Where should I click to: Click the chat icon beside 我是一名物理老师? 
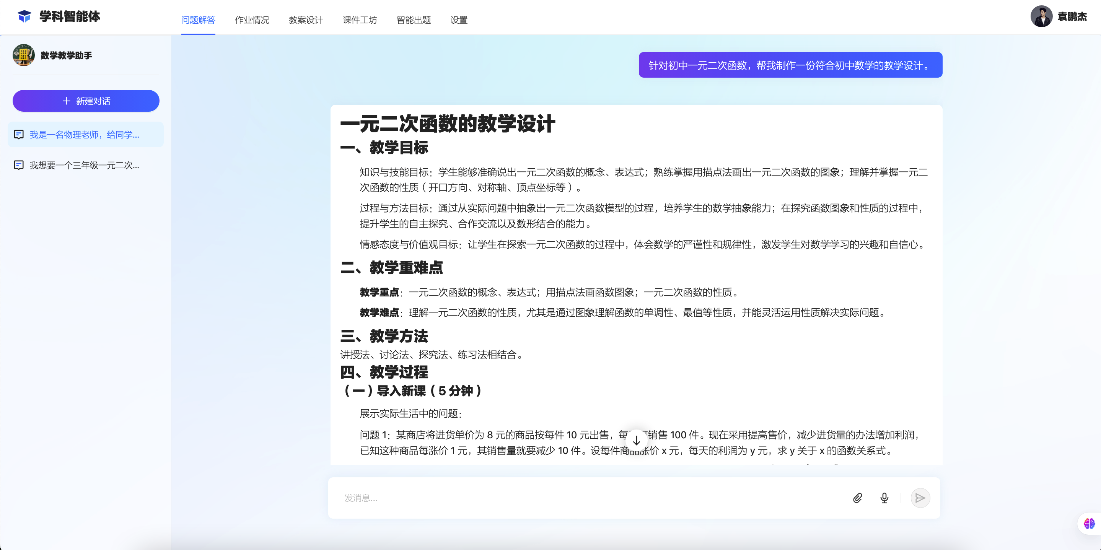(19, 135)
